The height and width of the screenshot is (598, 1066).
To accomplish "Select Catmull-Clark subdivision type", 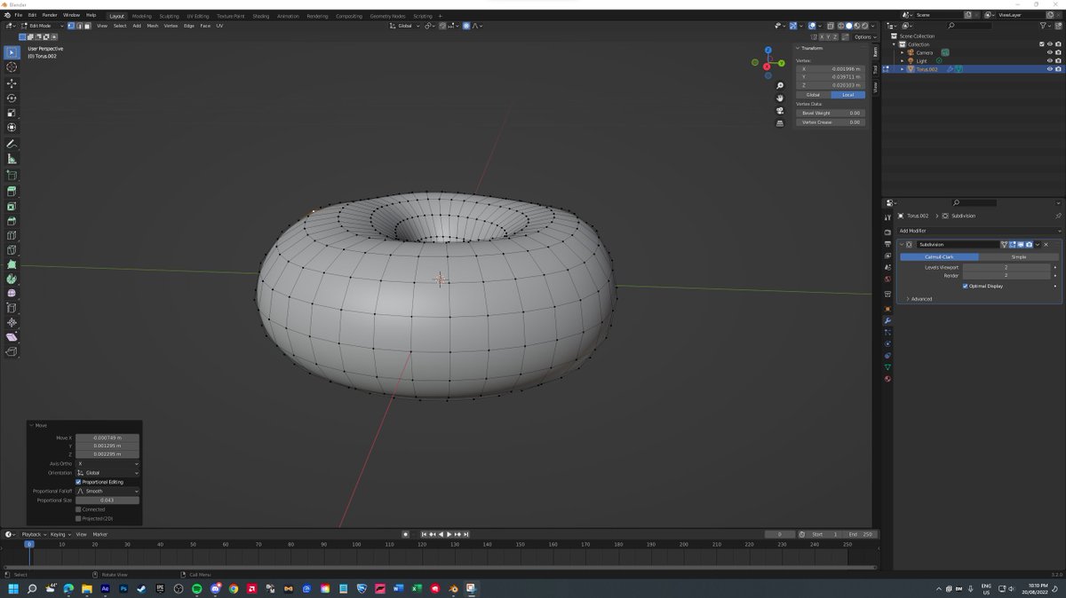I will (x=939, y=257).
